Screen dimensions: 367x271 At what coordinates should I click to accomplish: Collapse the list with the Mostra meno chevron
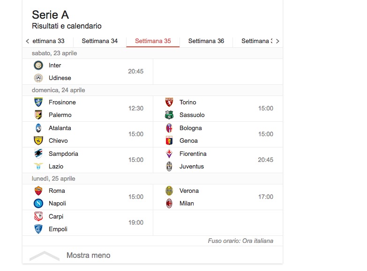[45, 256]
